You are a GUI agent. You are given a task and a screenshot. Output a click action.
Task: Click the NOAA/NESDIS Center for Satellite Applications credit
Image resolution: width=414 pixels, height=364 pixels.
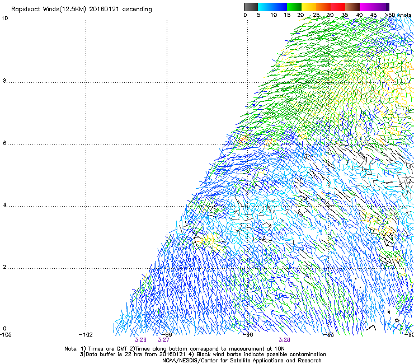click(242, 361)
